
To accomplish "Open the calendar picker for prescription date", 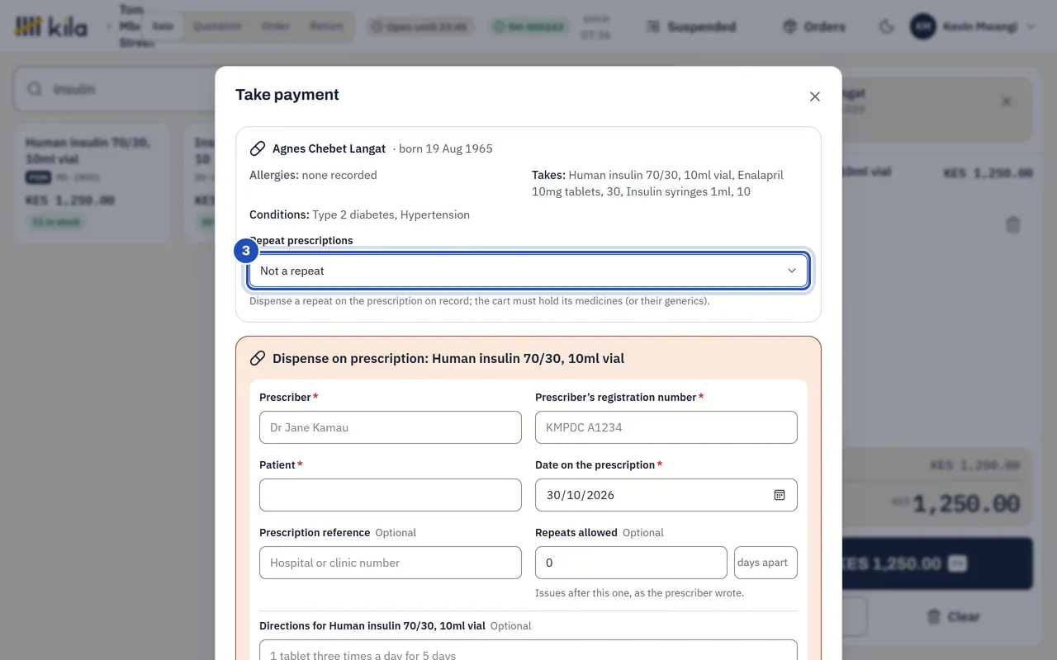I will coord(779,495).
